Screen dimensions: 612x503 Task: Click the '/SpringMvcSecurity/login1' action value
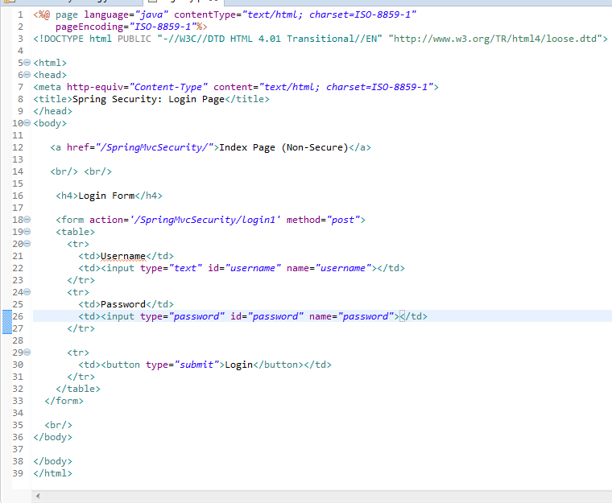205,220
